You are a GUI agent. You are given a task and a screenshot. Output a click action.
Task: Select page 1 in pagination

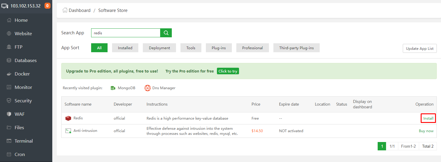click(x=382, y=146)
